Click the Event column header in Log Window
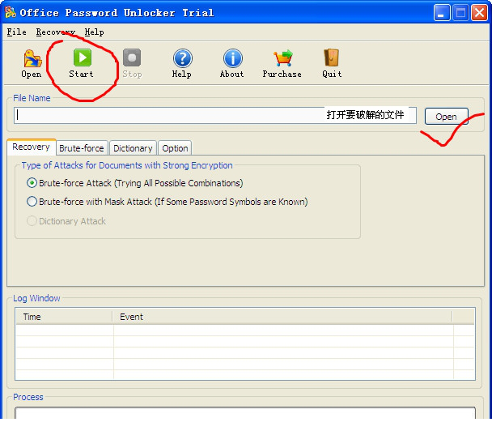The height and width of the screenshot is (435, 492). 282,317
